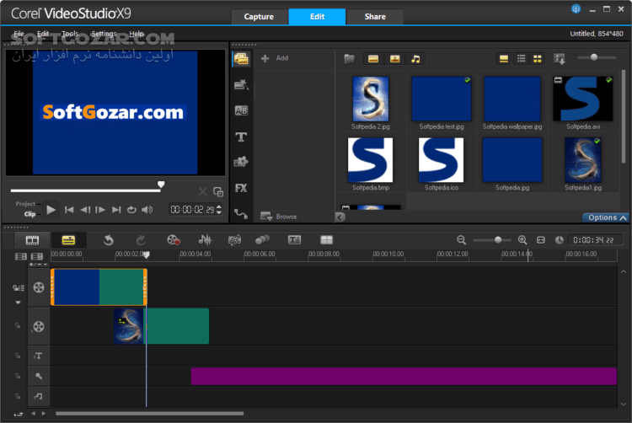This screenshot has height=423, width=632.
Task: Undo the last action
Action: (108, 240)
